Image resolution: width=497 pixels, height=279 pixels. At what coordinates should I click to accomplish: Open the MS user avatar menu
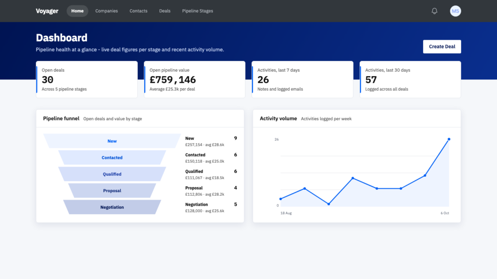455,11
